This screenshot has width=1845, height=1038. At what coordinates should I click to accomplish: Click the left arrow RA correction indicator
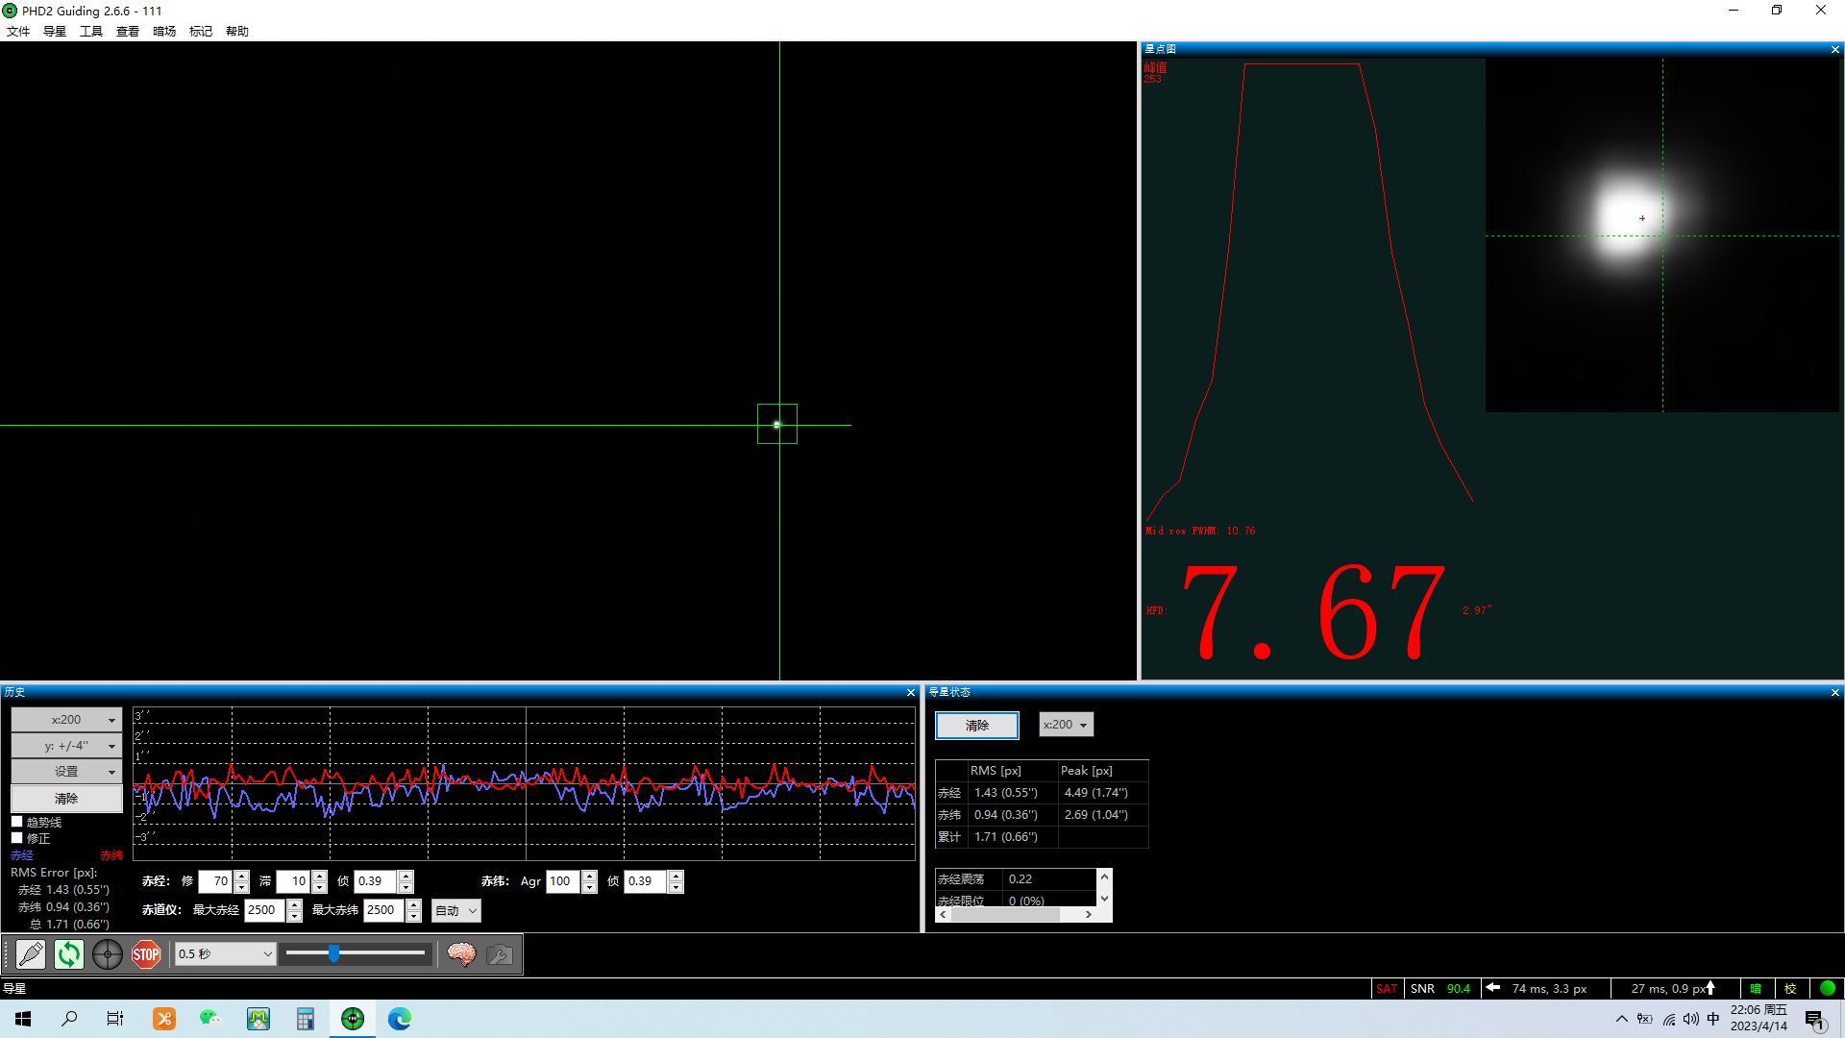coord(1492,987)
